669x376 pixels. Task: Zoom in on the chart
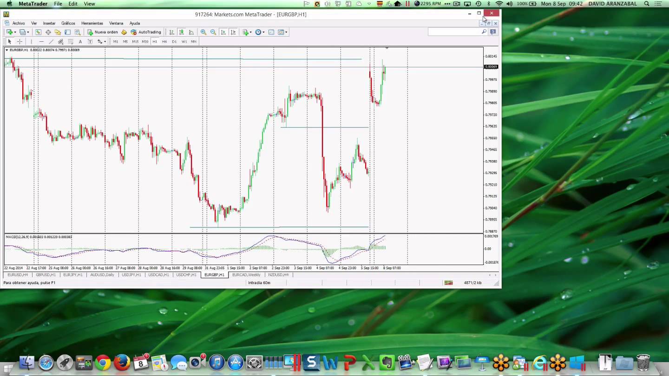tap(203, 32)
